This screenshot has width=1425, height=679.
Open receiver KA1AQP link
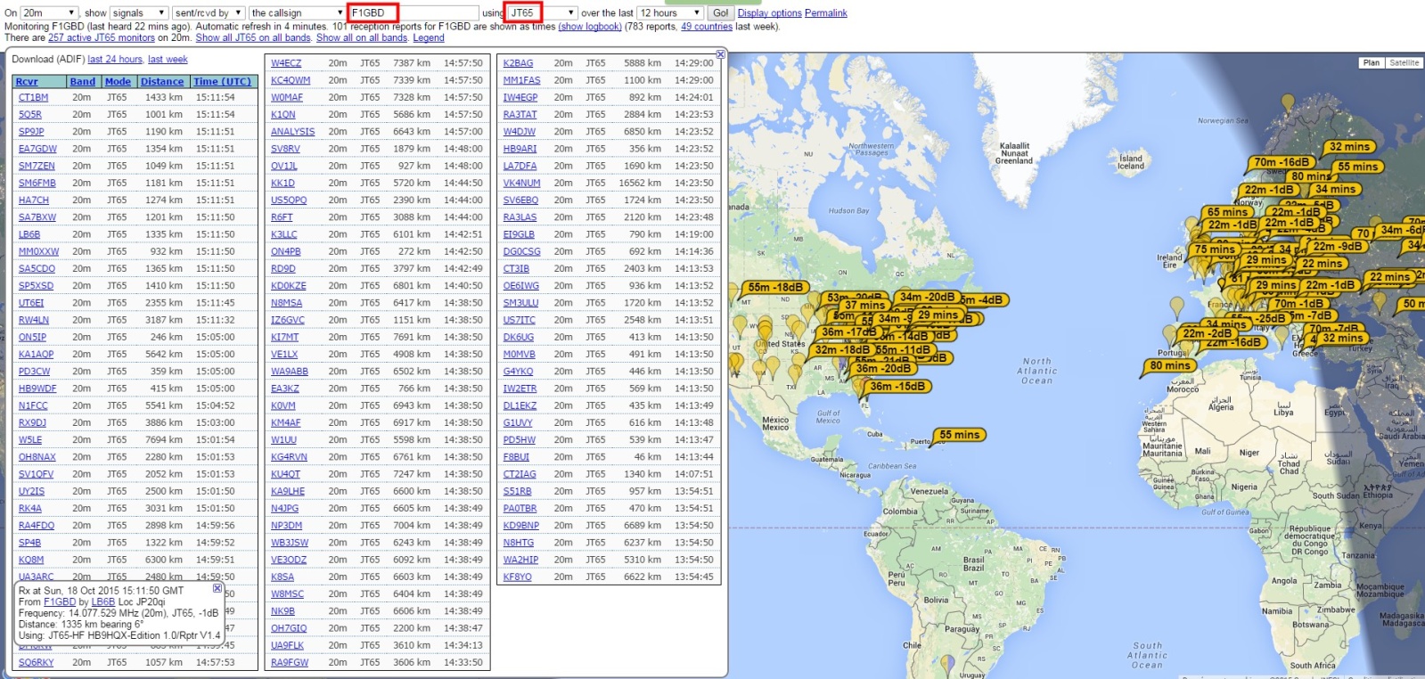(36, 355)
